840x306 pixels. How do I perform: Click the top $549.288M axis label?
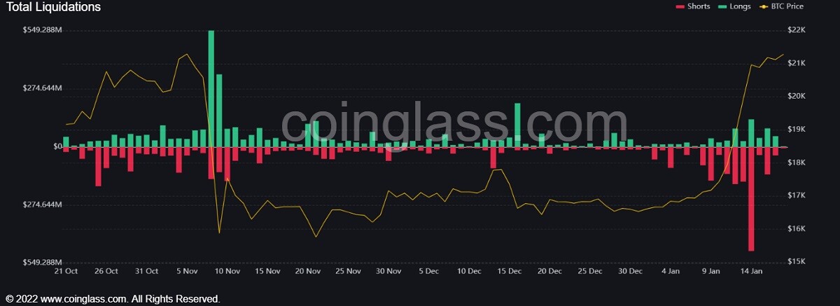tap(41, 30)
